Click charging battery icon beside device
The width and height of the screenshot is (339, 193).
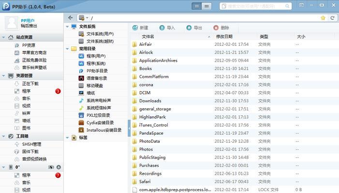(51, 167)
